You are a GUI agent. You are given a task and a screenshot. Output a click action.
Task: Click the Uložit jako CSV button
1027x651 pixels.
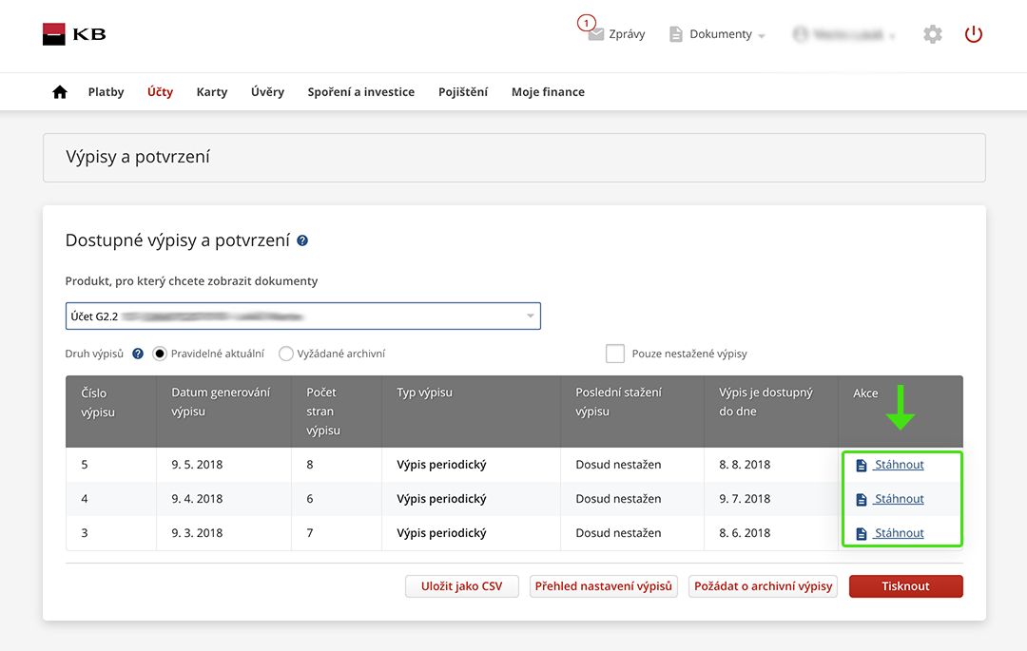461,586
